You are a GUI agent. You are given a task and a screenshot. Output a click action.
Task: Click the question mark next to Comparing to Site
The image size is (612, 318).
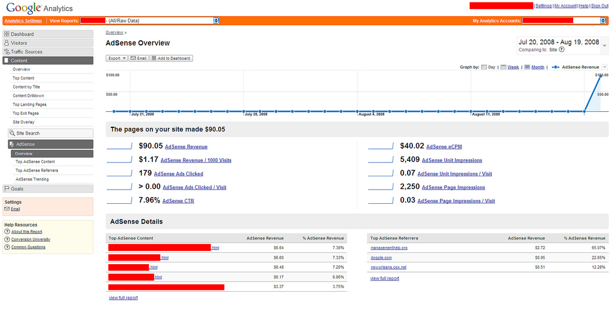[x=562, y=50]
